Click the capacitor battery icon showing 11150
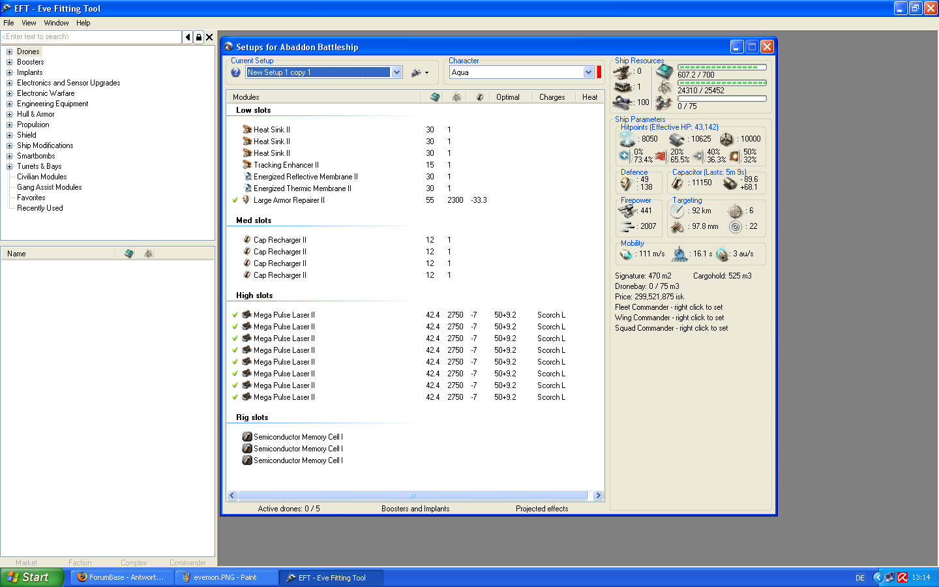 678,183
